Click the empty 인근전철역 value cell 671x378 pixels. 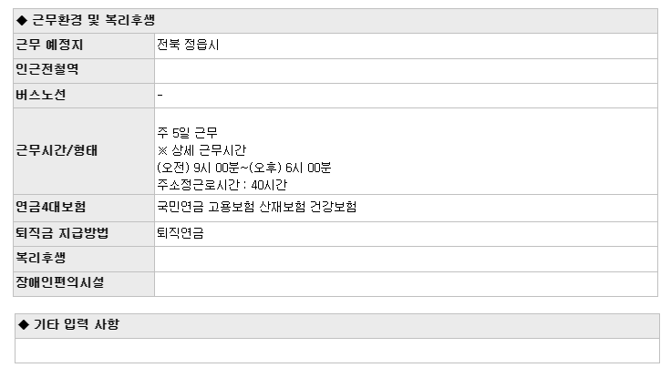(406, 70)
